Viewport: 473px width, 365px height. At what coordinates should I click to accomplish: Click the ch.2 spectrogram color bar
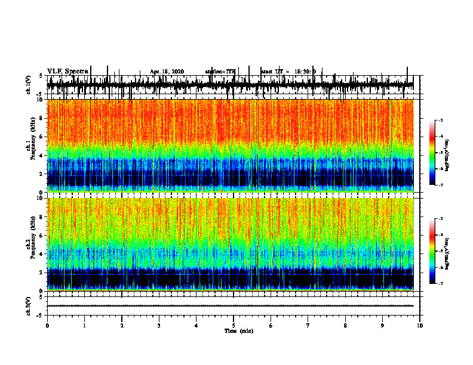[432, 251]
